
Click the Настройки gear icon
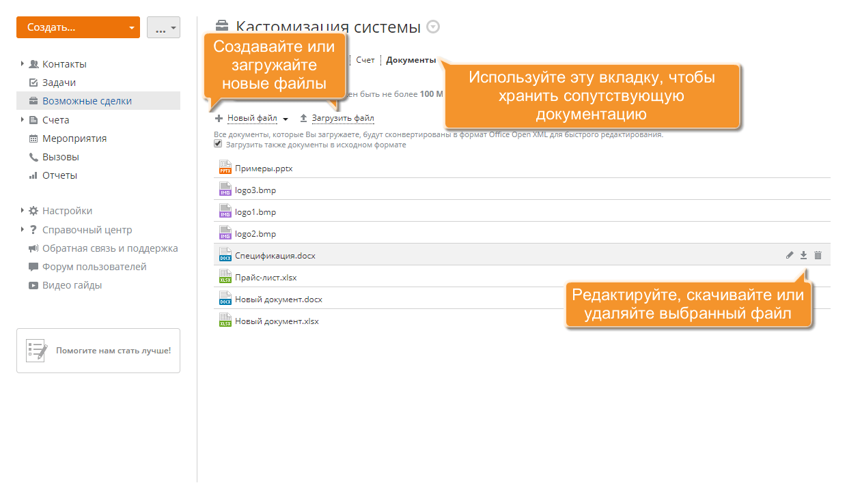point(33,211)
